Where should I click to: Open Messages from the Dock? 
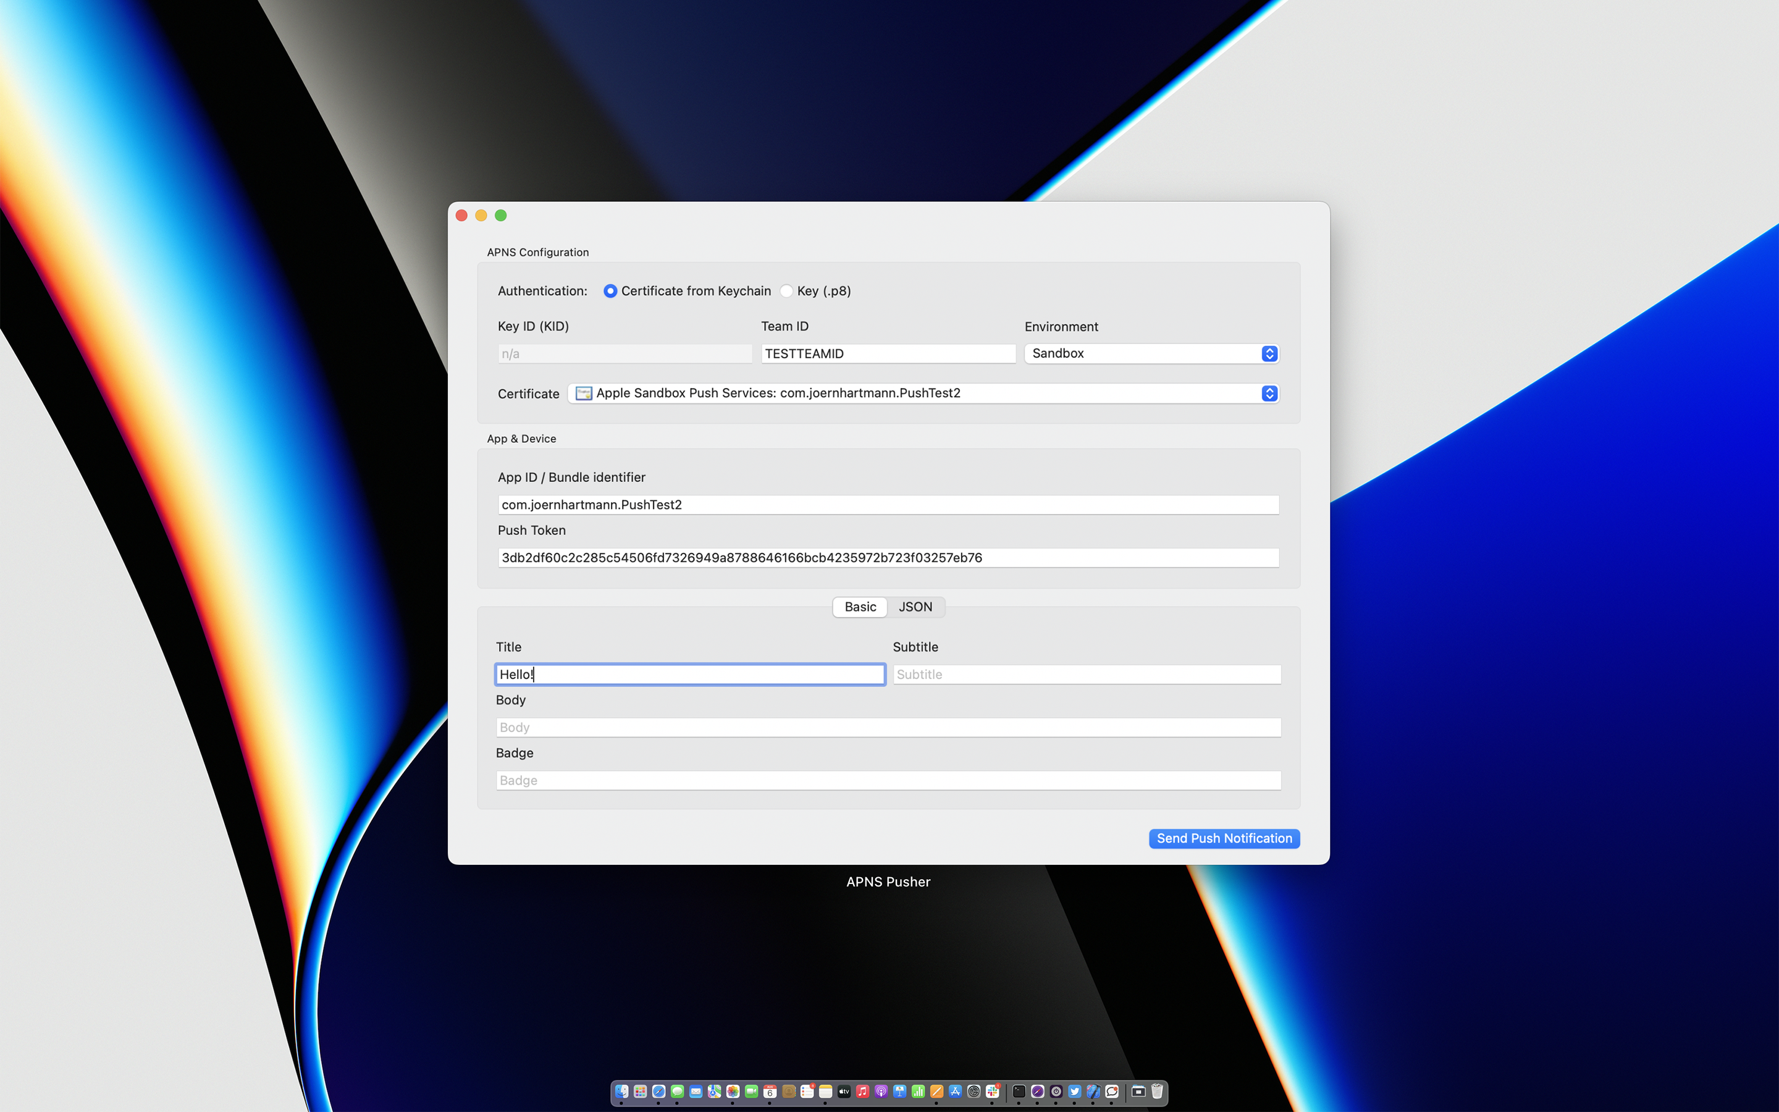click(678, 1092)
